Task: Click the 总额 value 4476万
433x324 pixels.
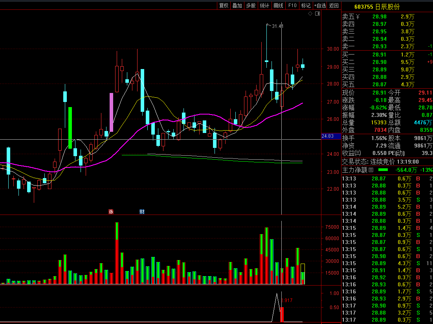Action: tap(423, 122)
